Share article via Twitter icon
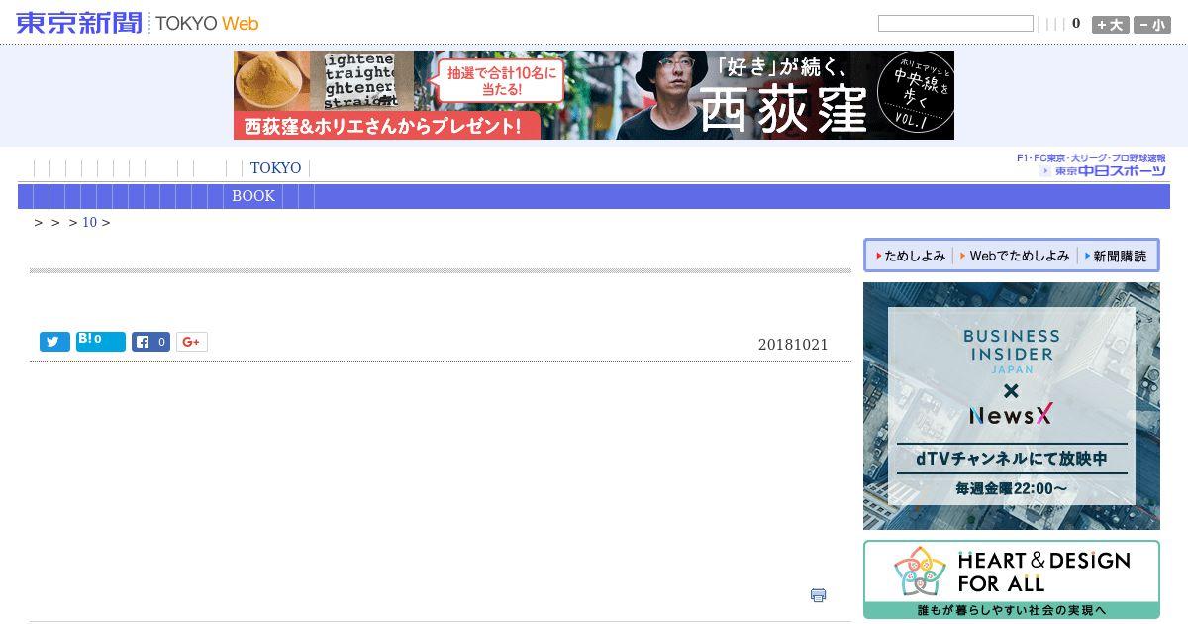The image size is (1188, 624). click(54, 342)
